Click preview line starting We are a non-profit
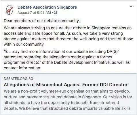Screen dimensions: 137x115 [x=67, y=91]
